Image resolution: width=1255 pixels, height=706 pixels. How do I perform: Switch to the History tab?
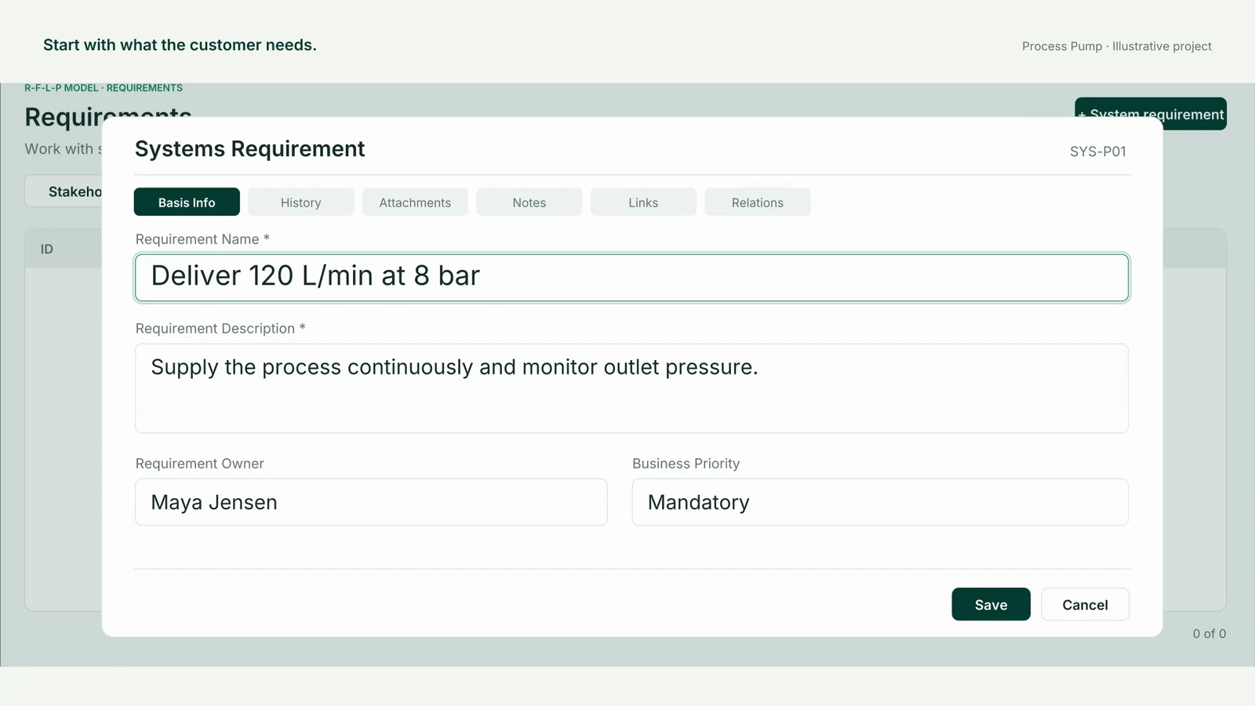point(300,202)
